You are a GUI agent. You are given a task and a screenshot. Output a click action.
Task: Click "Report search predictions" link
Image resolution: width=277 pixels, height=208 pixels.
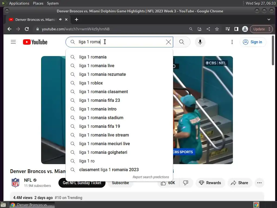[151, 177]
